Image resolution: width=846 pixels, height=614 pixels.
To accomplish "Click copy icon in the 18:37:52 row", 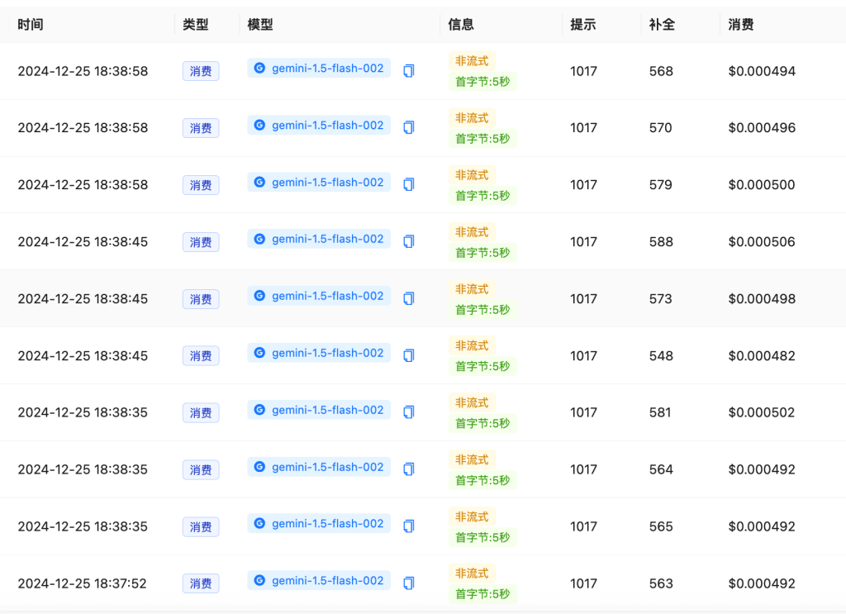I will [408, 583].
